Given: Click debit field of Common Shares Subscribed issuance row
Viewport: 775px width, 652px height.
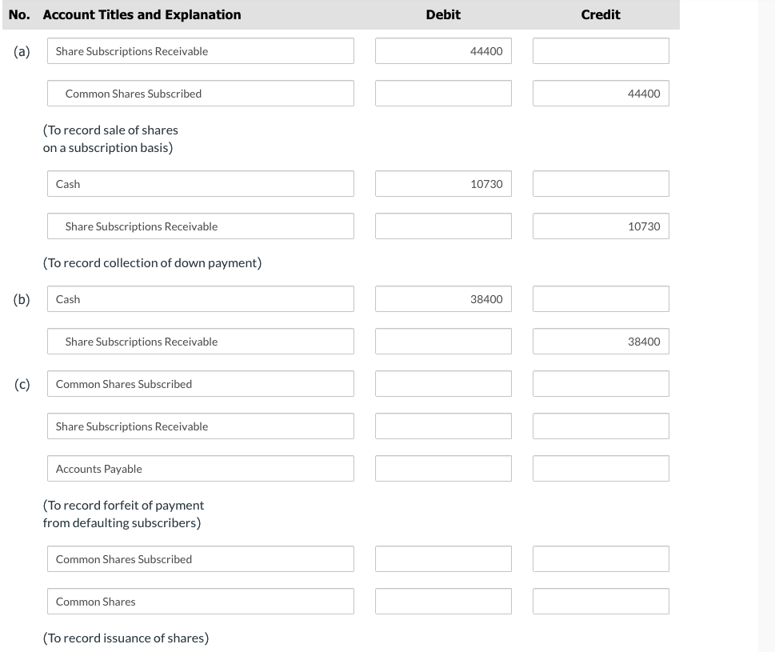Looking at the screenshot, I should click(443, 559).
